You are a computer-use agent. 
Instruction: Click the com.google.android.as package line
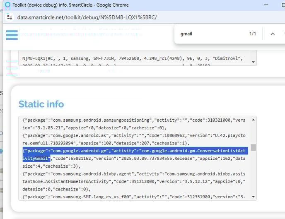134,136
